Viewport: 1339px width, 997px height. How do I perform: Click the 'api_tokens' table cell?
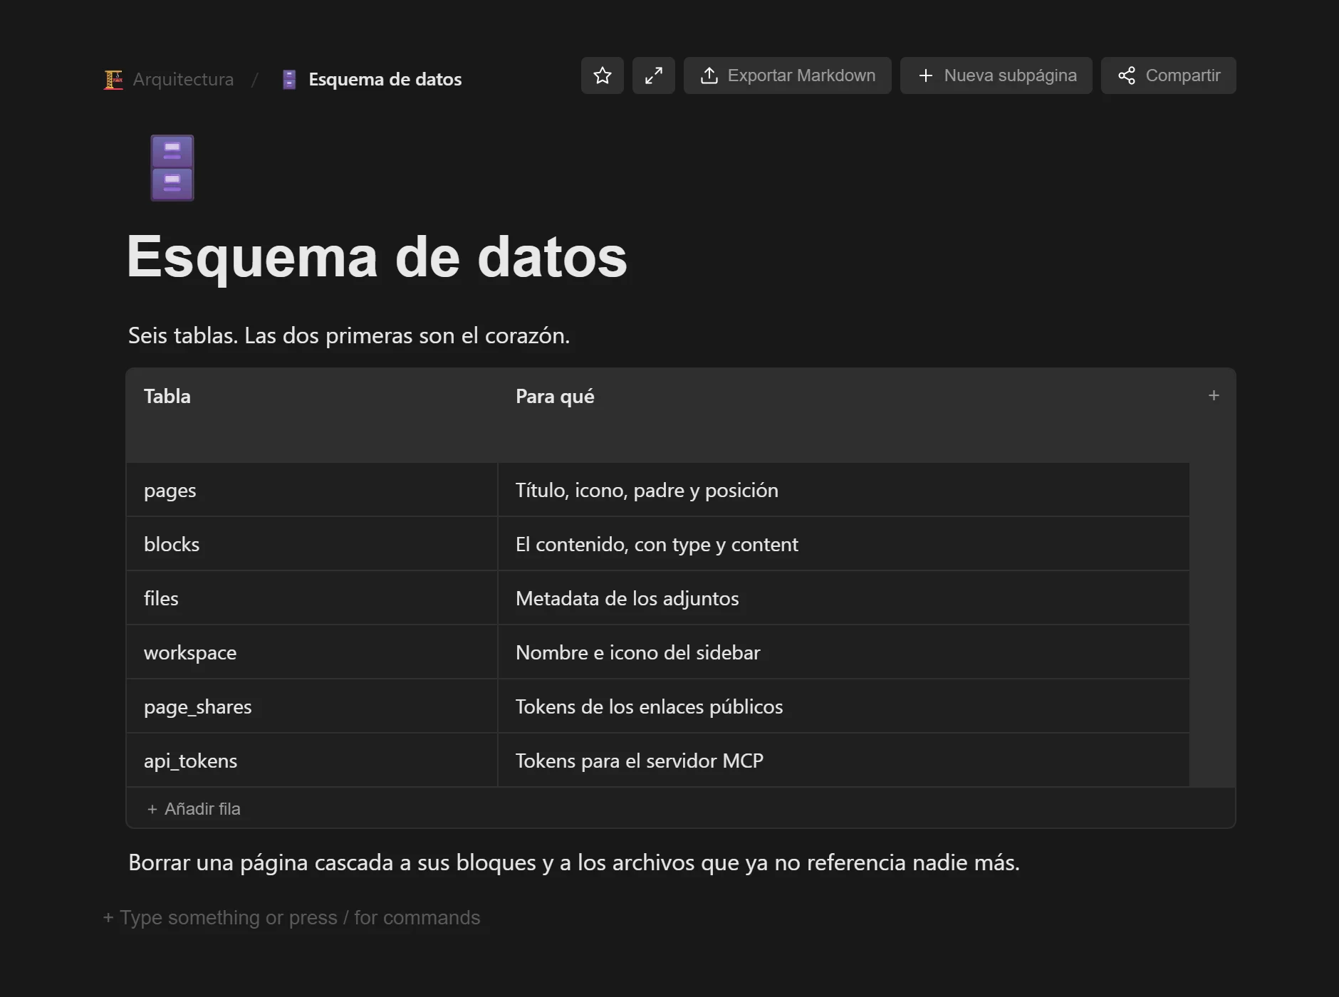[312, 761]
